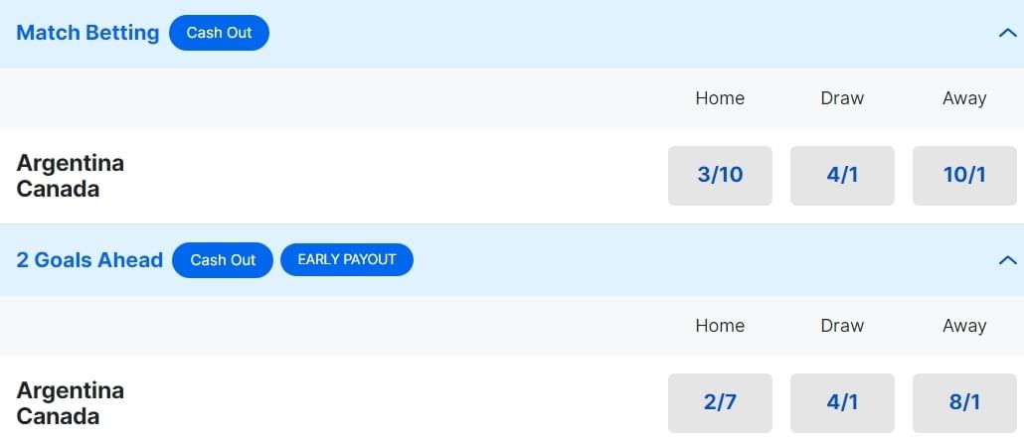Image resolution: width=1024 pixels, height=444 pixels.
Task: Click the 2 Goals Ahead section title
Action: click(x=89, y=260)
